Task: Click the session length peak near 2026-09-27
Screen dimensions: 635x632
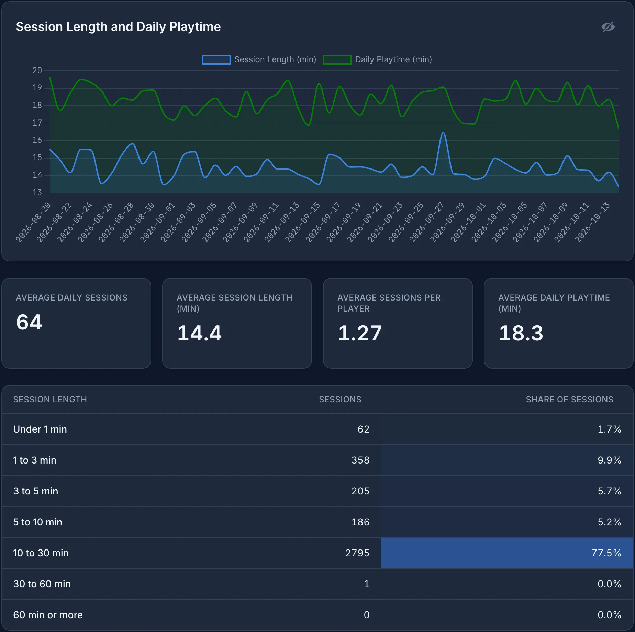Action: point(443,132)
